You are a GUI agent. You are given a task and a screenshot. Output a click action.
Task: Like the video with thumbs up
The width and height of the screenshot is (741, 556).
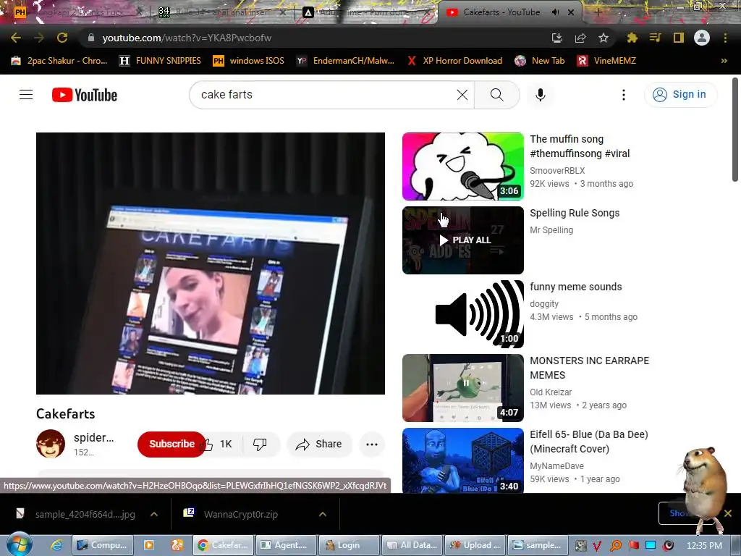[x=219, y=444]
